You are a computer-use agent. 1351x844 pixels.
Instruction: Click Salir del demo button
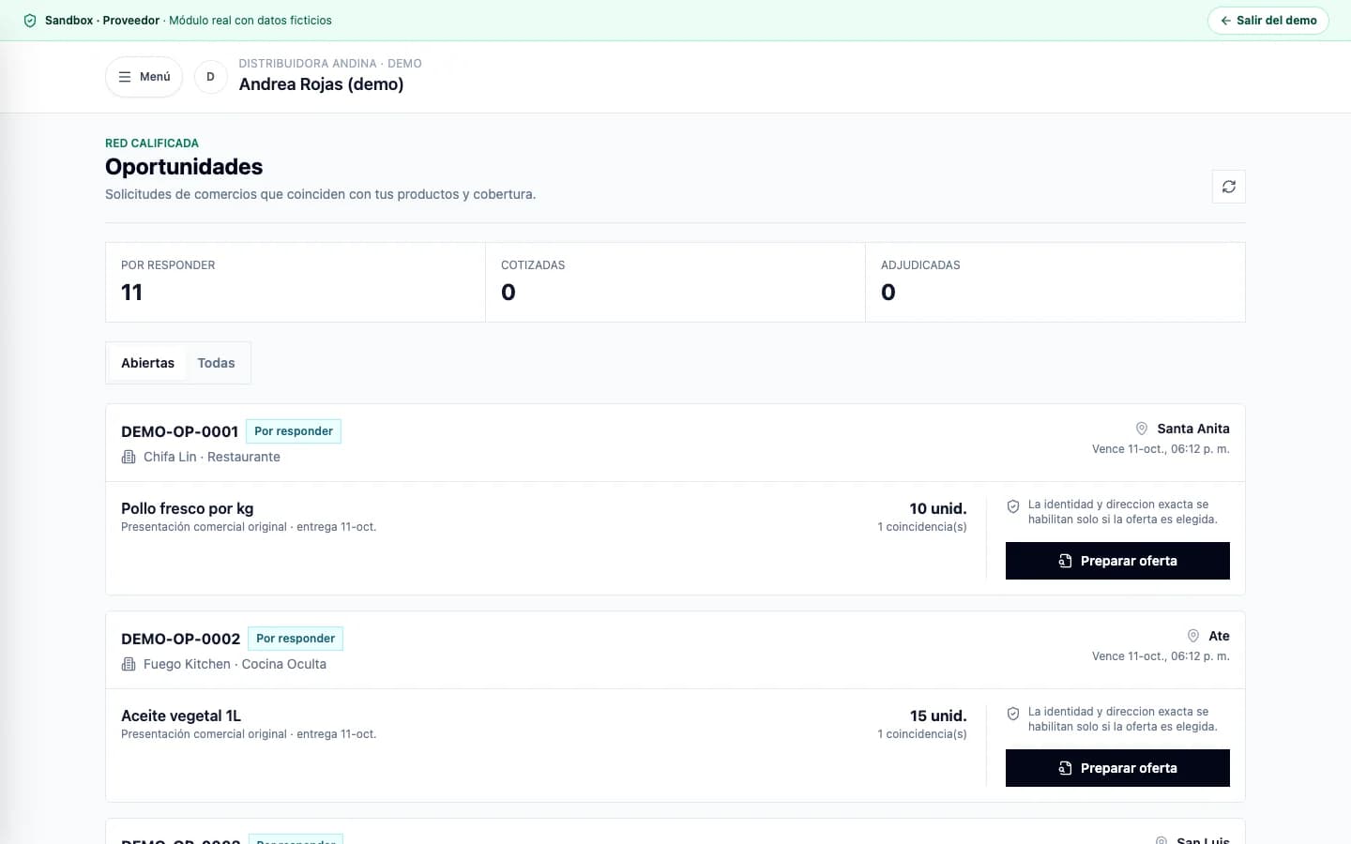click(1268, 21)
